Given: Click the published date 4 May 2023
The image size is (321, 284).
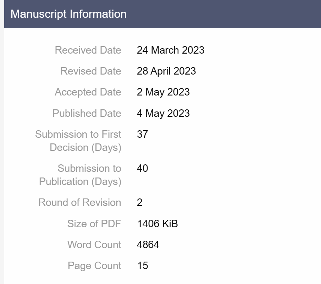Looking at the screenshot, I should click(x=163, y=113).
